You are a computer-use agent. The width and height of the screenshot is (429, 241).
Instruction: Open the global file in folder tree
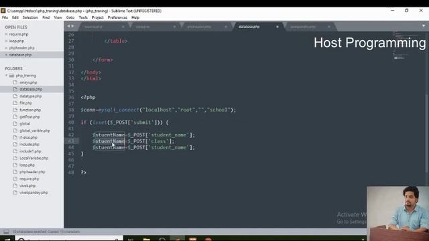click(25, 124)
